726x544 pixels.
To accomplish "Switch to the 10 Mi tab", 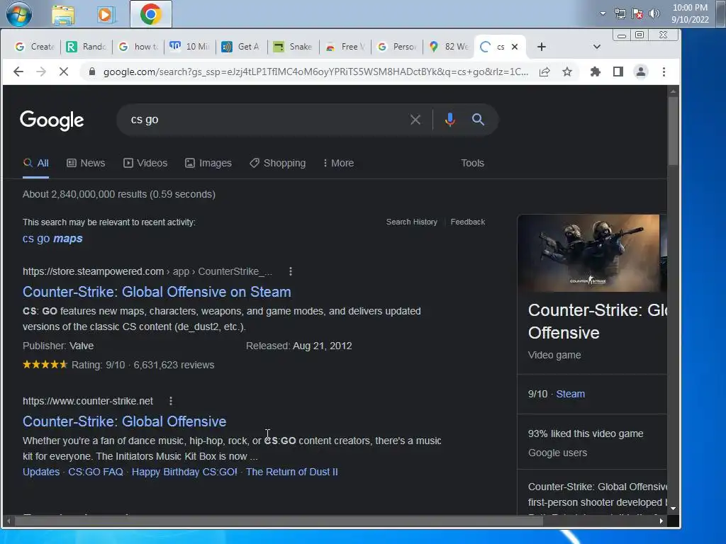I will 190,47.
